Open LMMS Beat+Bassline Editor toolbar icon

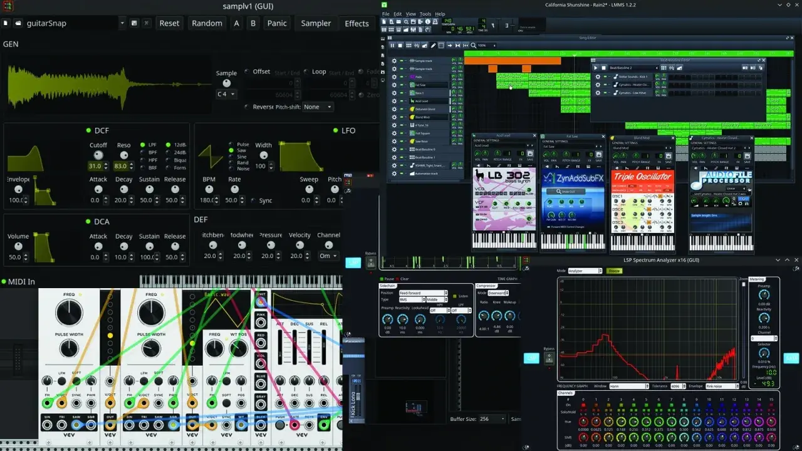point(391,29)
